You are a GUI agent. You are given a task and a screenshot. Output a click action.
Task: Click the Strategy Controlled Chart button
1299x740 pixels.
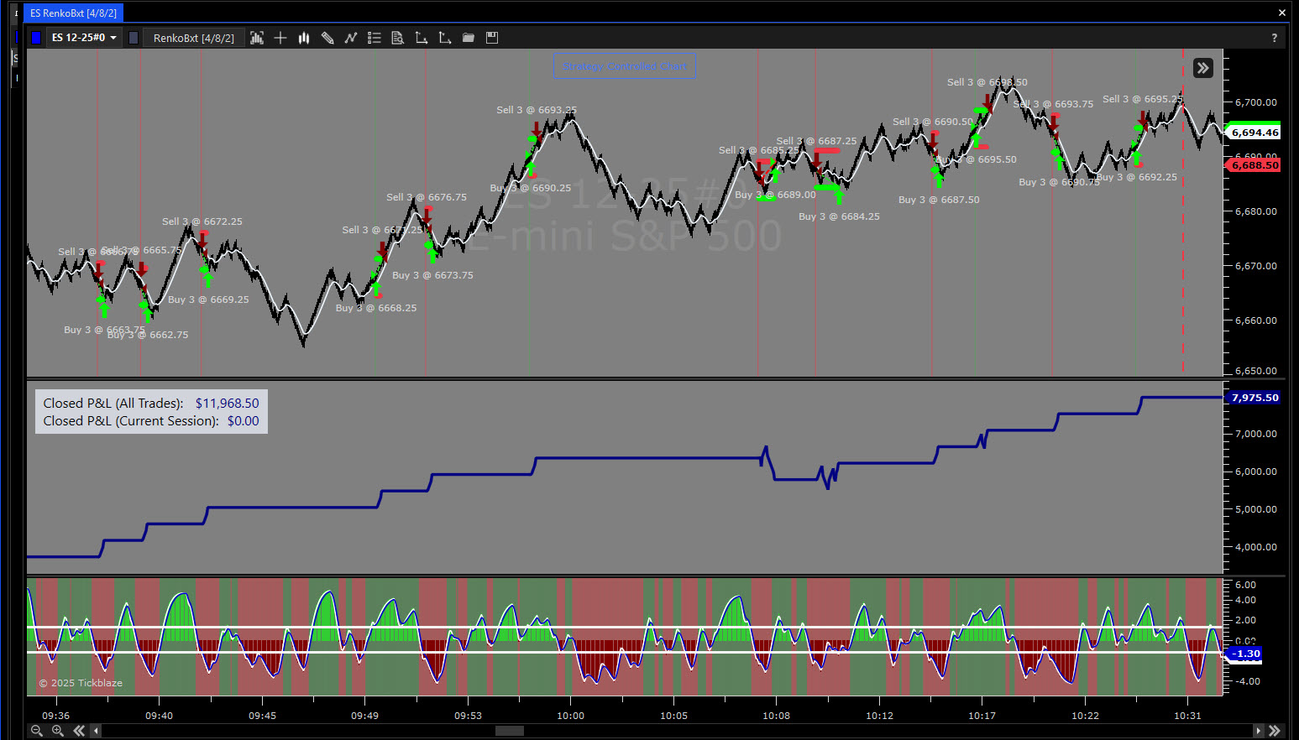(625, 66)
